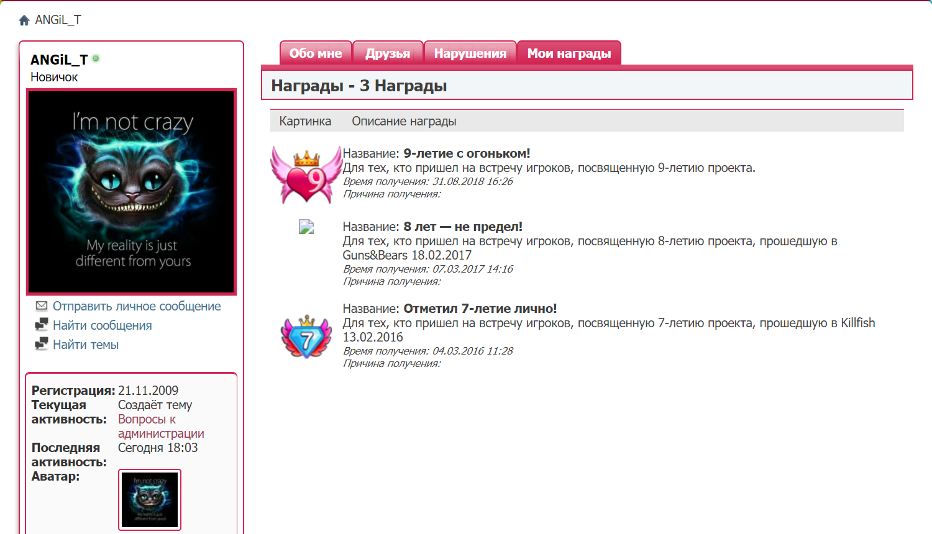Click the award title '8 лет — не предел!'

(463, 227)
